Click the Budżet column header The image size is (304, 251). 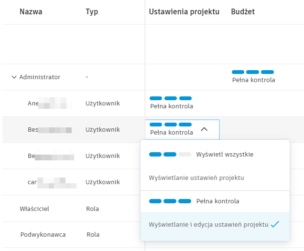point(242,11)
